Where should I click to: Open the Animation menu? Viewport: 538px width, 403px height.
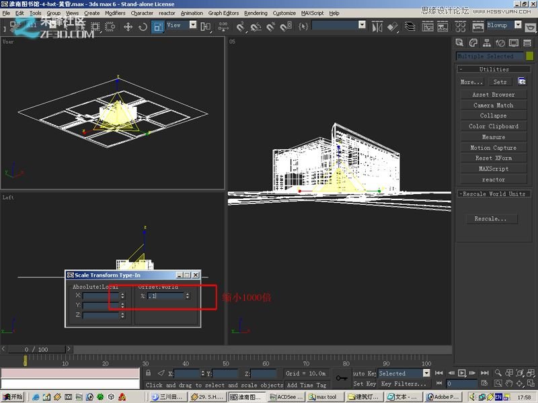pos(191,13)
